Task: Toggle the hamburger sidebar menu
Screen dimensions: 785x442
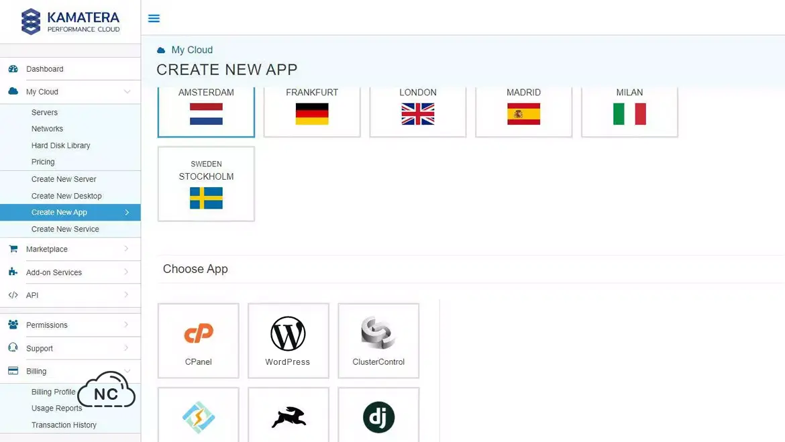Action: pyautogui.click(x=154, y=19)
